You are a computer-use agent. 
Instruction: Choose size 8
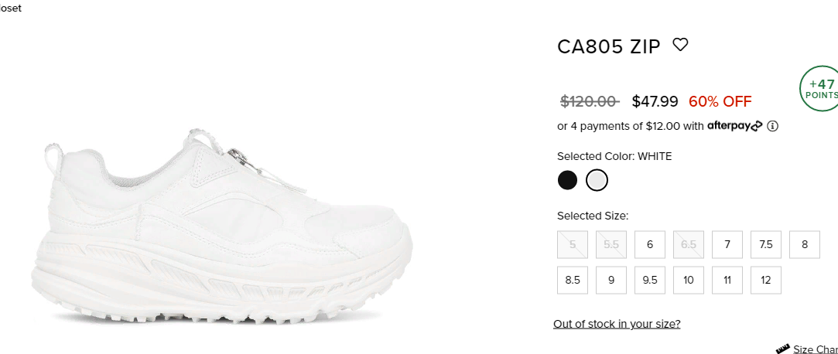click(805, 244)
